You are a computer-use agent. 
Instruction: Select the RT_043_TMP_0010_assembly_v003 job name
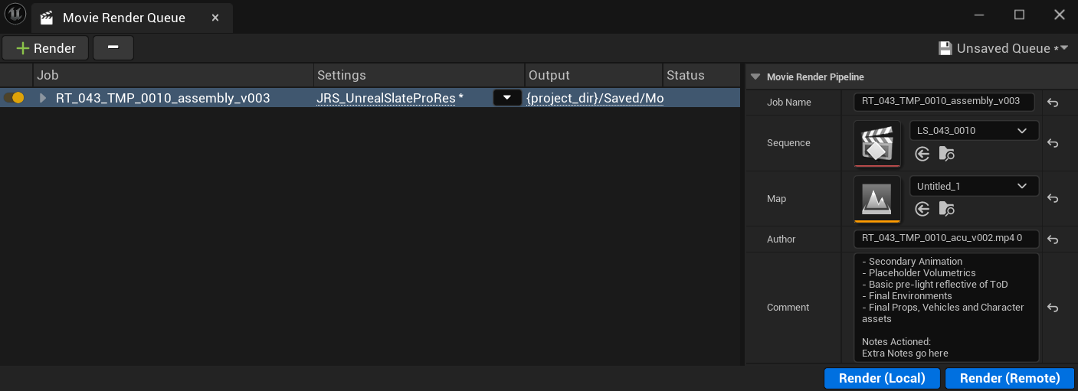[x=162, y=98]
